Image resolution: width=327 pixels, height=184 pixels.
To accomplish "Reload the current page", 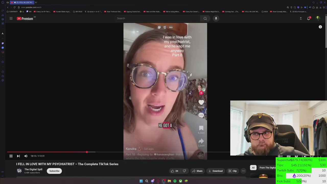I will [x=15, y=7].
